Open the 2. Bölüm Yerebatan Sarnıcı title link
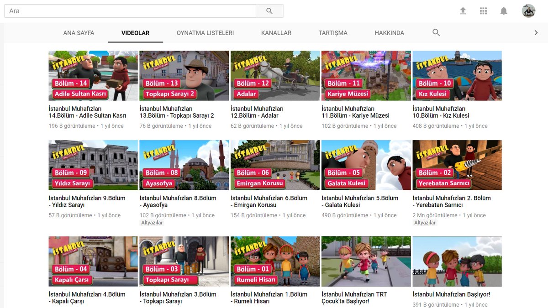 [x=451, y=202]
